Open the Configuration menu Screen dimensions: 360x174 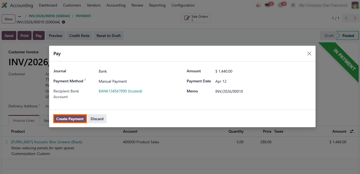click(x=183, y=5)
